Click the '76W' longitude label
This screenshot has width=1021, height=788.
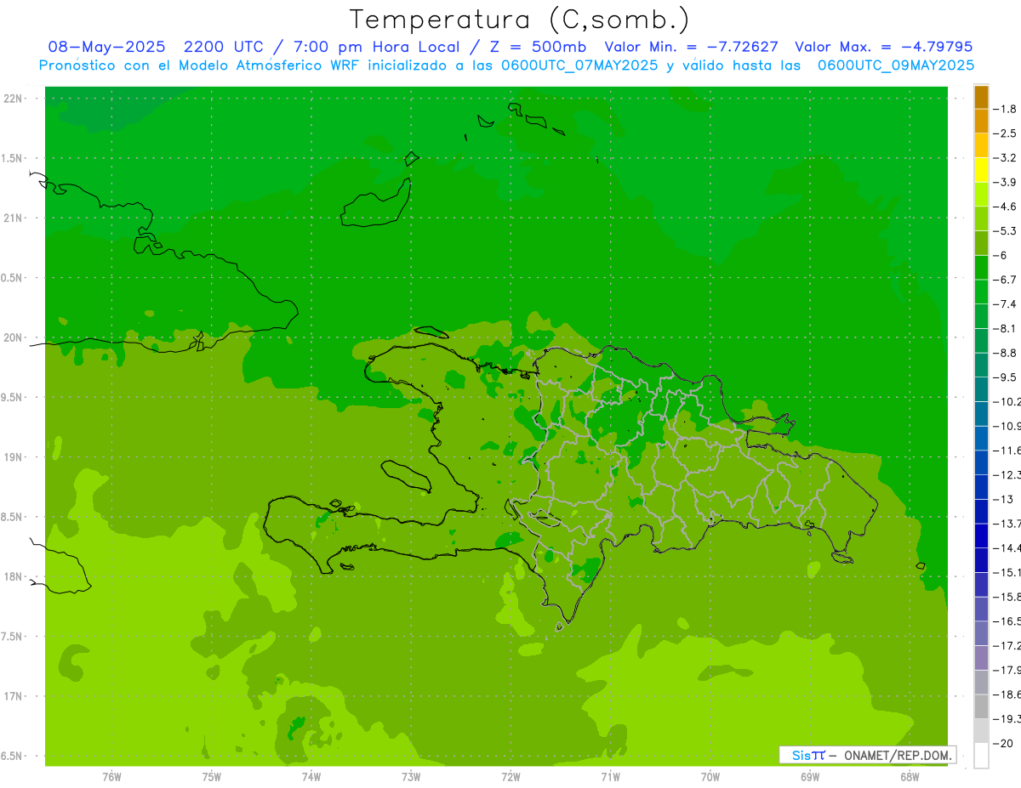coord(111,776)
